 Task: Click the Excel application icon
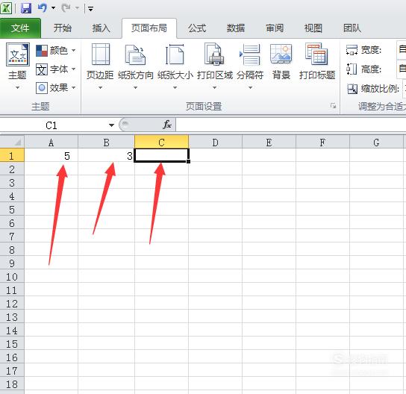pyautogui.click(x=6, y=7)
